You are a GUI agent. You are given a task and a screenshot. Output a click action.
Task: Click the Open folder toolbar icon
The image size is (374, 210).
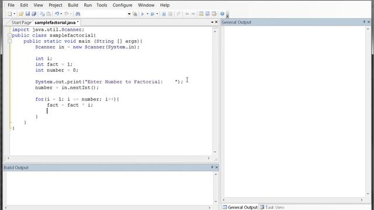(x=21, y=14)
